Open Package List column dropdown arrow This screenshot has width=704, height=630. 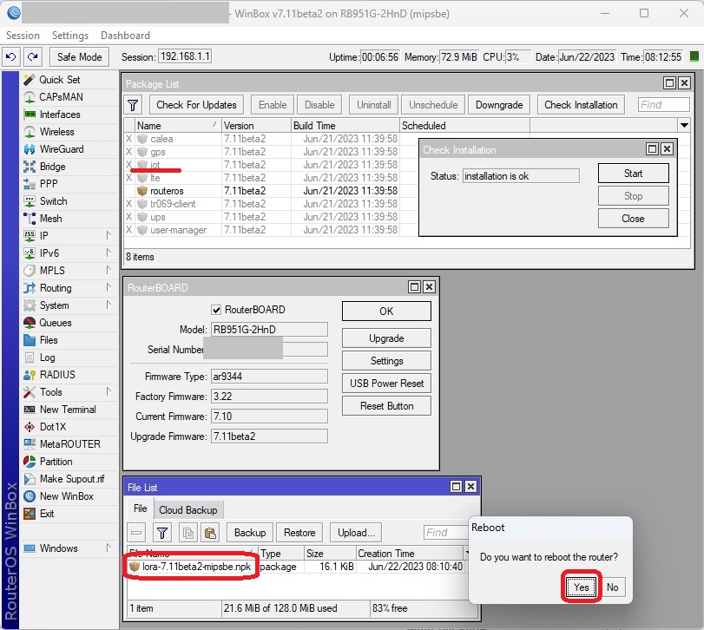click(x=684, y=125)
